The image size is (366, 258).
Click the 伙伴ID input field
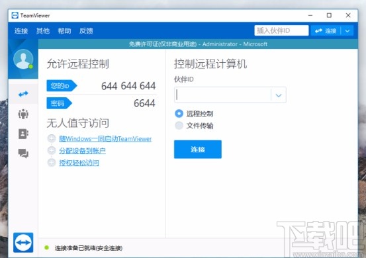click(x=222, y=95)
